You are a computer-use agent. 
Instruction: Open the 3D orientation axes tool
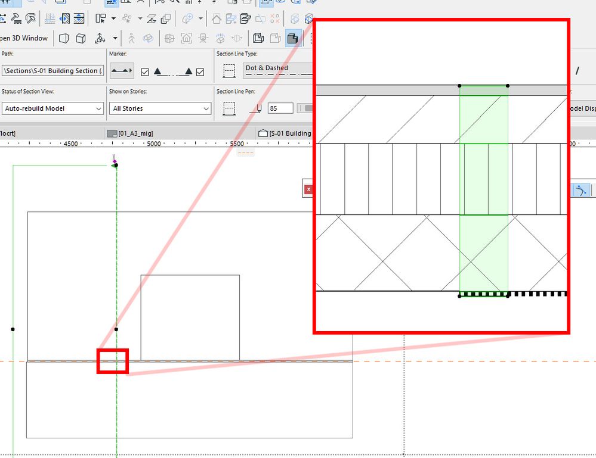coord(100,38)
